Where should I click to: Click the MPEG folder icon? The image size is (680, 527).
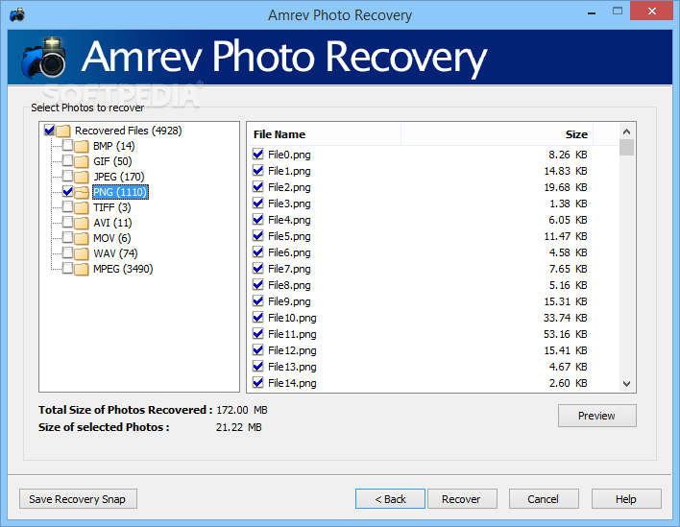(81, 269)
